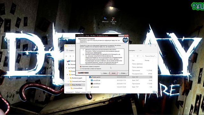The width and height of the screenshot is (204, 115).
Task: Collapse the Kingston drive tree node
Action: point(67,68)
